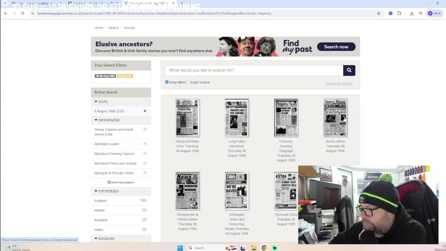
Task: Click the Elusive ancestors Findmypast banner
Action: [225, 47]
